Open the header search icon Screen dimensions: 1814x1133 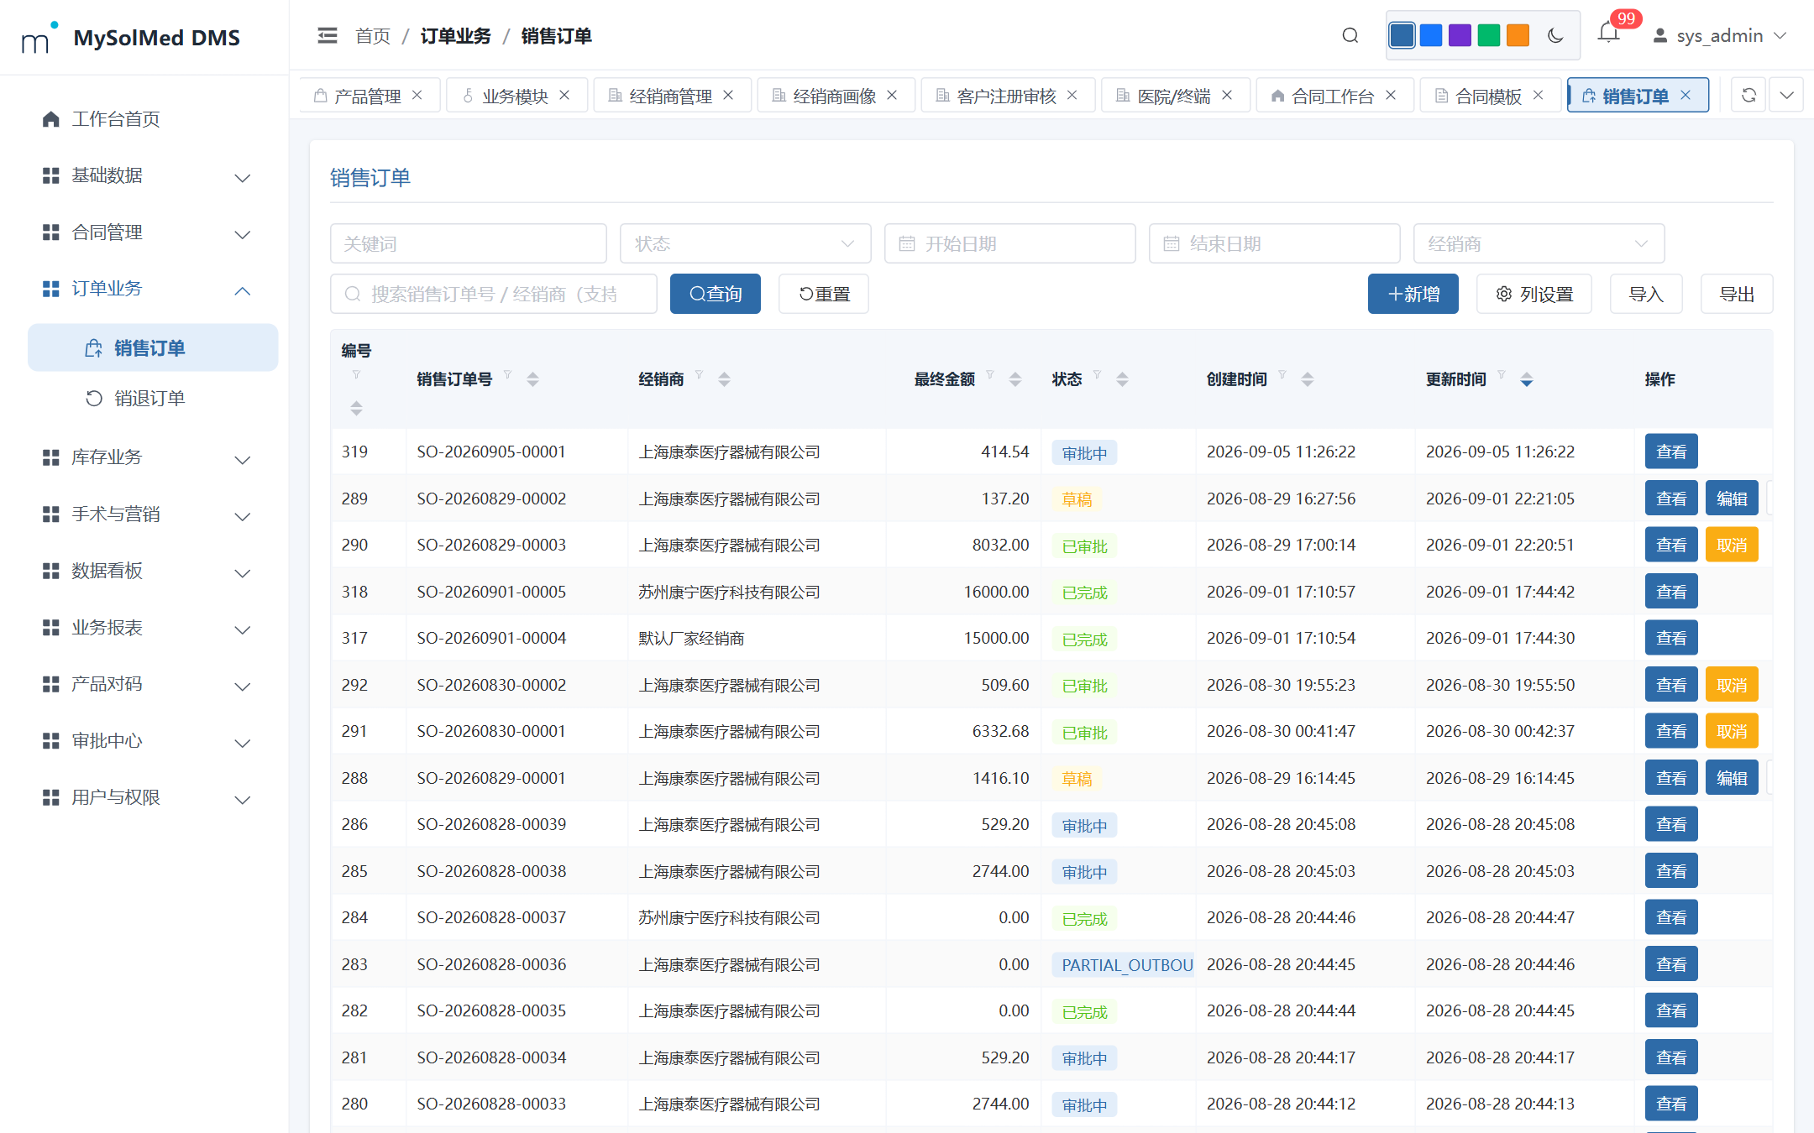click(x=1350, y=35)
